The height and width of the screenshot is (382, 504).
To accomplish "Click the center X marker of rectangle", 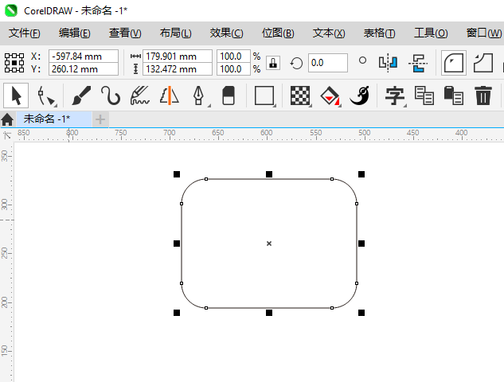I will coord(269,244).
